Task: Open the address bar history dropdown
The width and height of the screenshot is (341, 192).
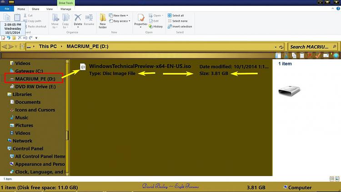Action: [276, 47]
